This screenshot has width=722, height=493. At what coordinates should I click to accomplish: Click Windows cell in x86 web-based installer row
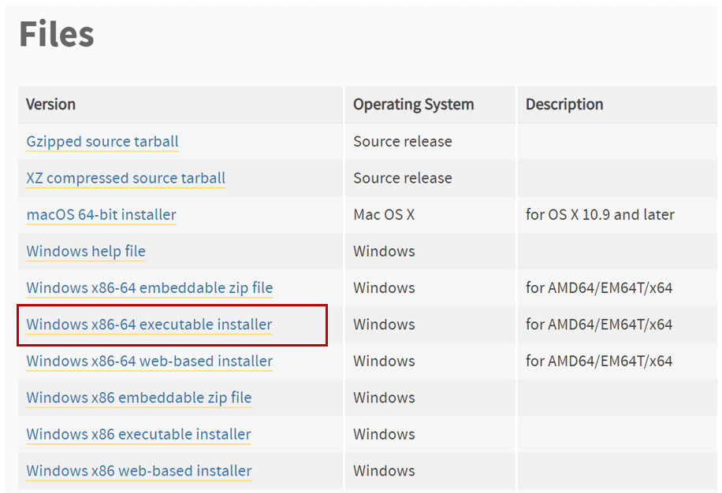coord(384,471)
